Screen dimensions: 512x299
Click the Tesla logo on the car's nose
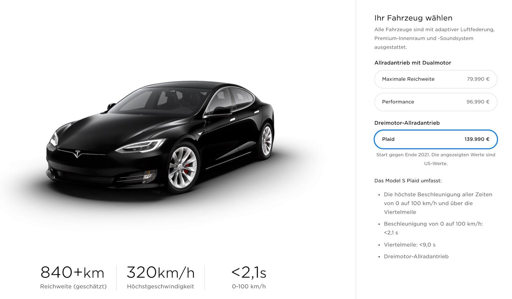point(77,154)
